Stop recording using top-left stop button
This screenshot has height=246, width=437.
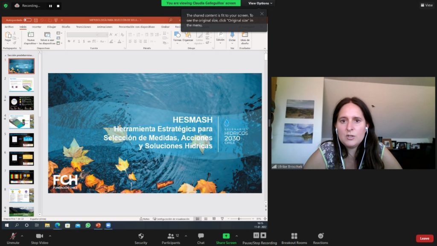pos(58,6)
